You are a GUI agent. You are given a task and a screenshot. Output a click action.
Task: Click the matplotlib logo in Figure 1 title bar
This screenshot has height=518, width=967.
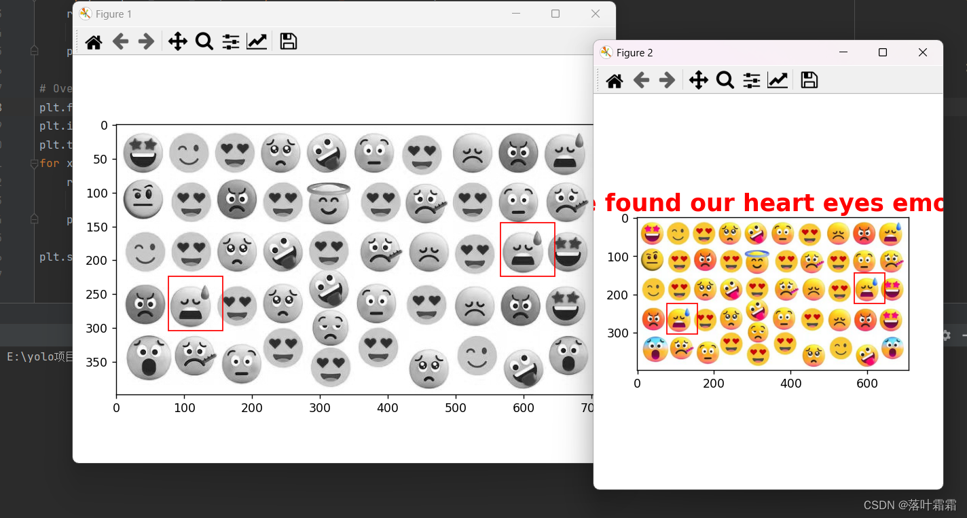pyautogui.click(x=85, y=14)
